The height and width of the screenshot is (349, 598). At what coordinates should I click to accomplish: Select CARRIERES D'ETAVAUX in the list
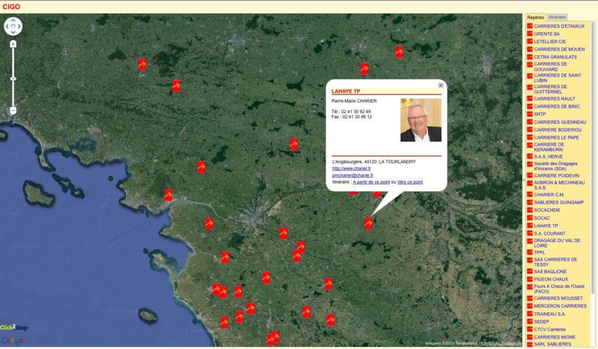tap(559, 26)
